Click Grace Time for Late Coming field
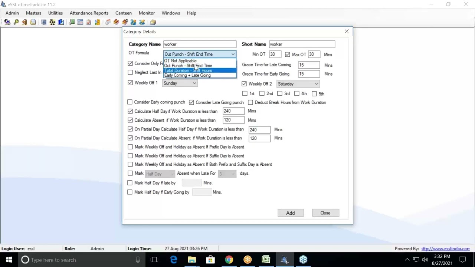Image resolution: width=475 pixels, height=267 pixels. click(309, 65)
